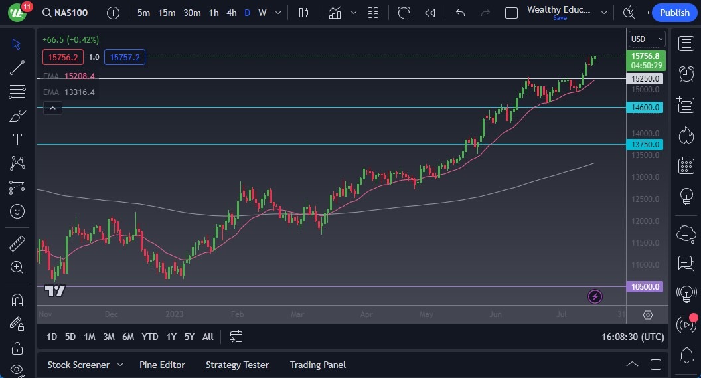Click the blue Publish button
Screen dimensions: 701x378
tap(674, 13)
